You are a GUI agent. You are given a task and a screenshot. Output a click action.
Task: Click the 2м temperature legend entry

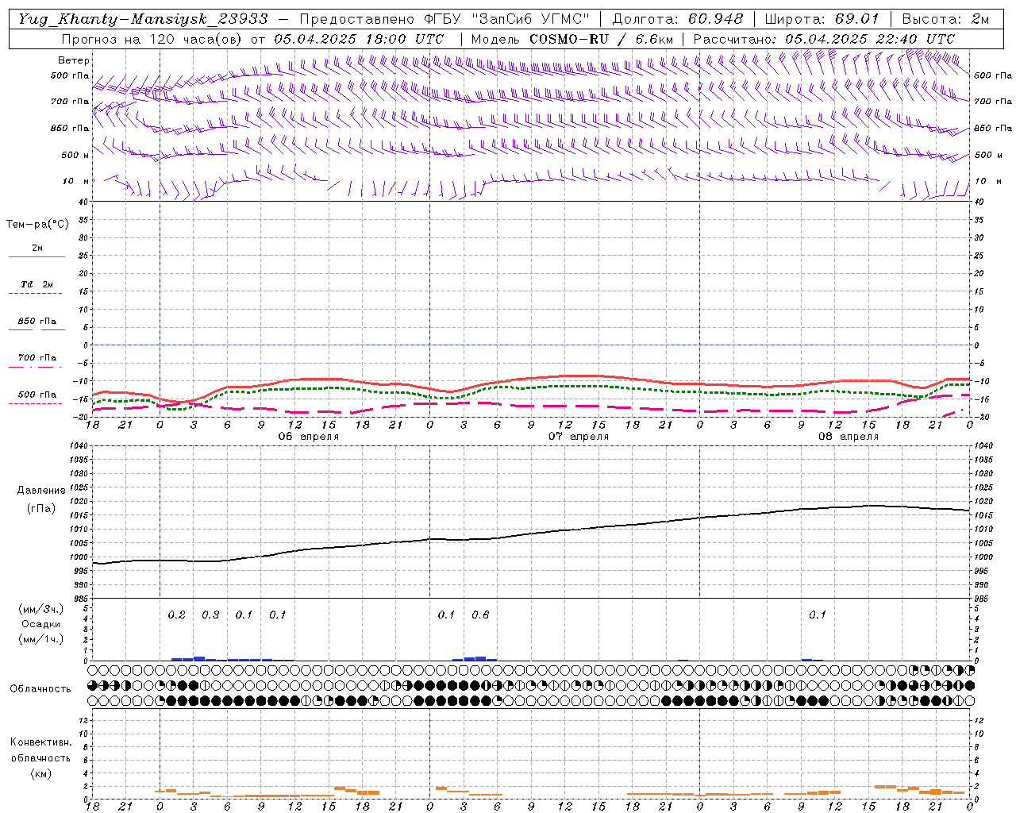pos(37,249)
